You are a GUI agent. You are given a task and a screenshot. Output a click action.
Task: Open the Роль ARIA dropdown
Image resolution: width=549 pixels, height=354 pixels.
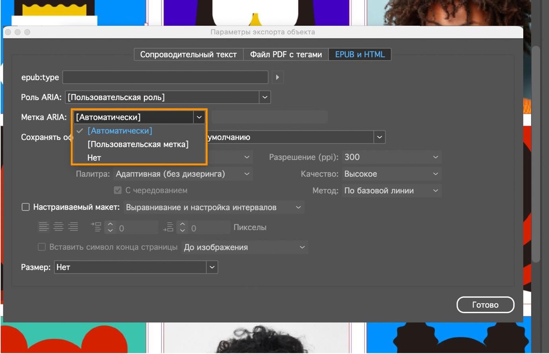click(x=168, y=97)
